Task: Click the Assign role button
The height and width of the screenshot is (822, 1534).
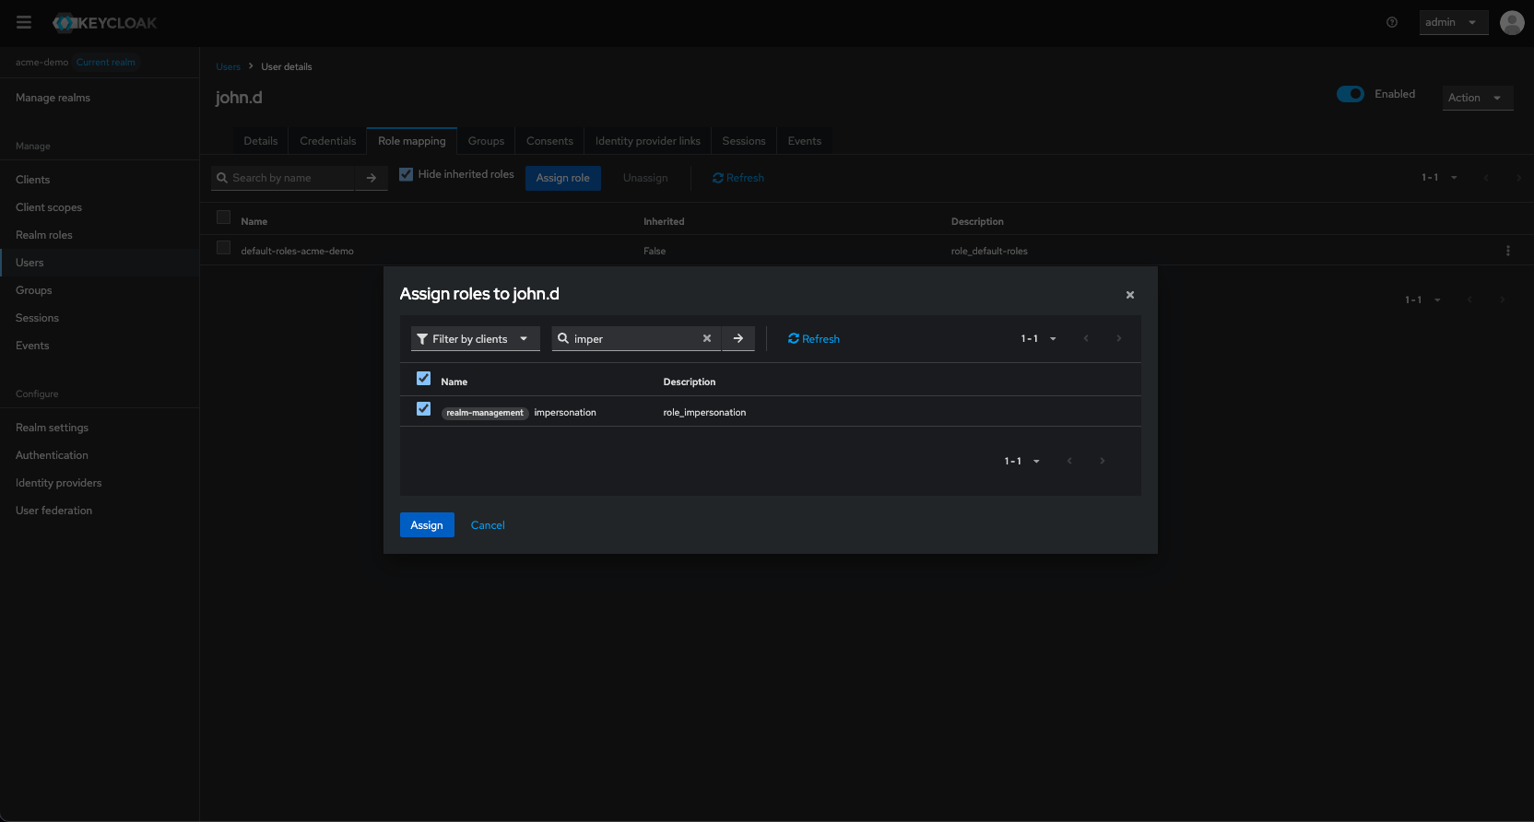Action: click(x=563, y=178)
